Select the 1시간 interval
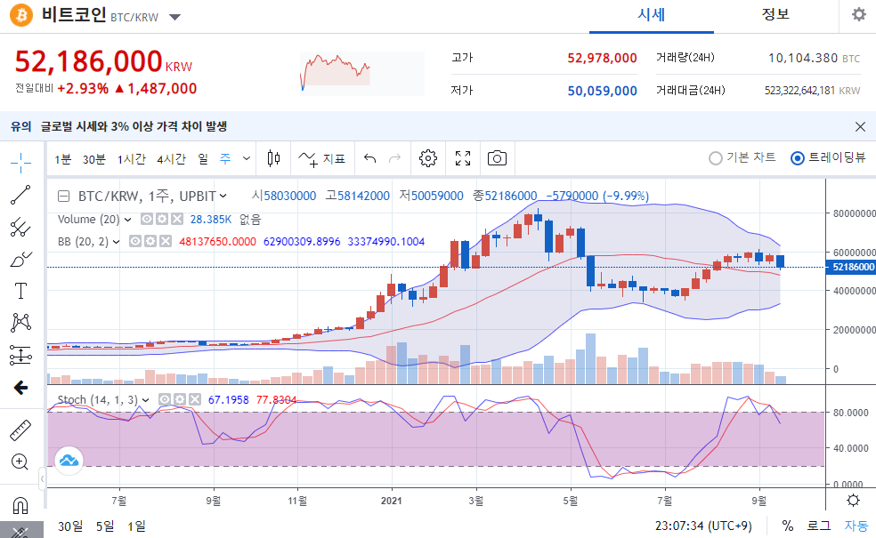Screen dimensions: 876x538 coord(131,159)
